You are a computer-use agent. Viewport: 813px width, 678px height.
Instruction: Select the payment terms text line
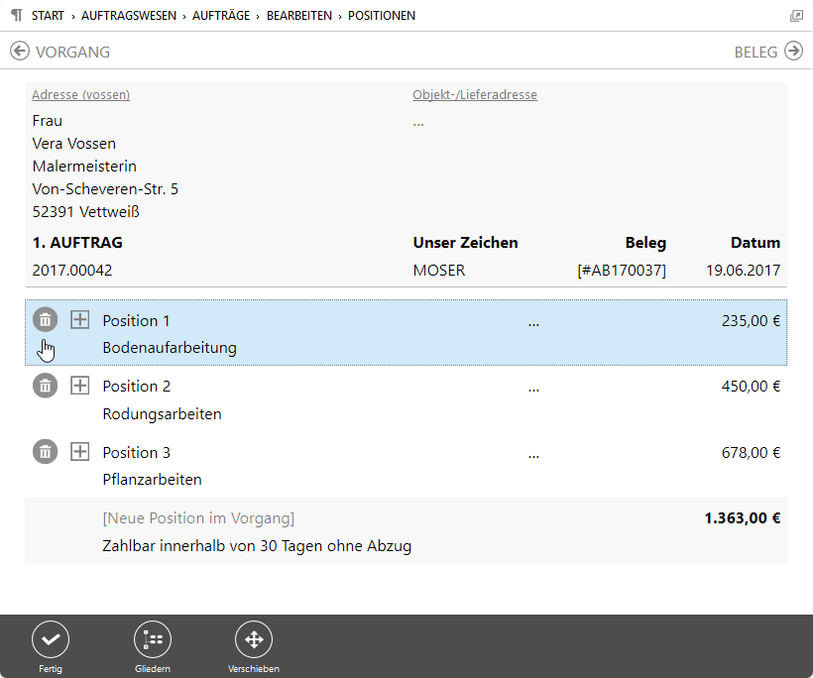tap(257, 545)
